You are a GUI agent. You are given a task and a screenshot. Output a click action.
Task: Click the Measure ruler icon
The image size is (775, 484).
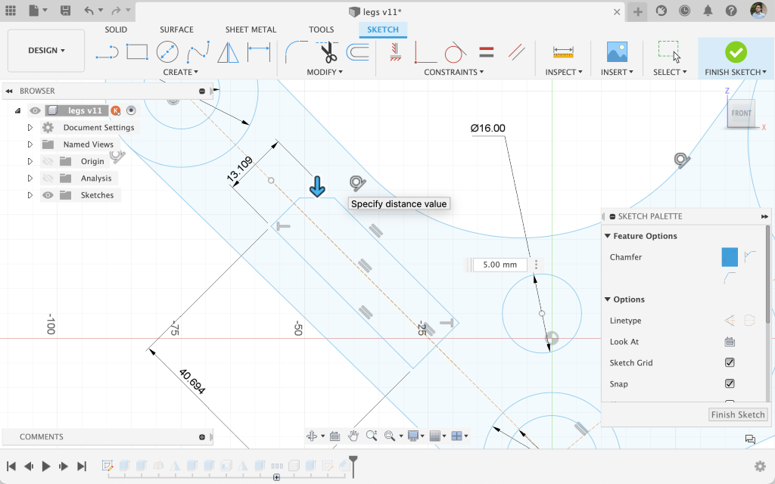pyautogui.click(x=563, y=52)
